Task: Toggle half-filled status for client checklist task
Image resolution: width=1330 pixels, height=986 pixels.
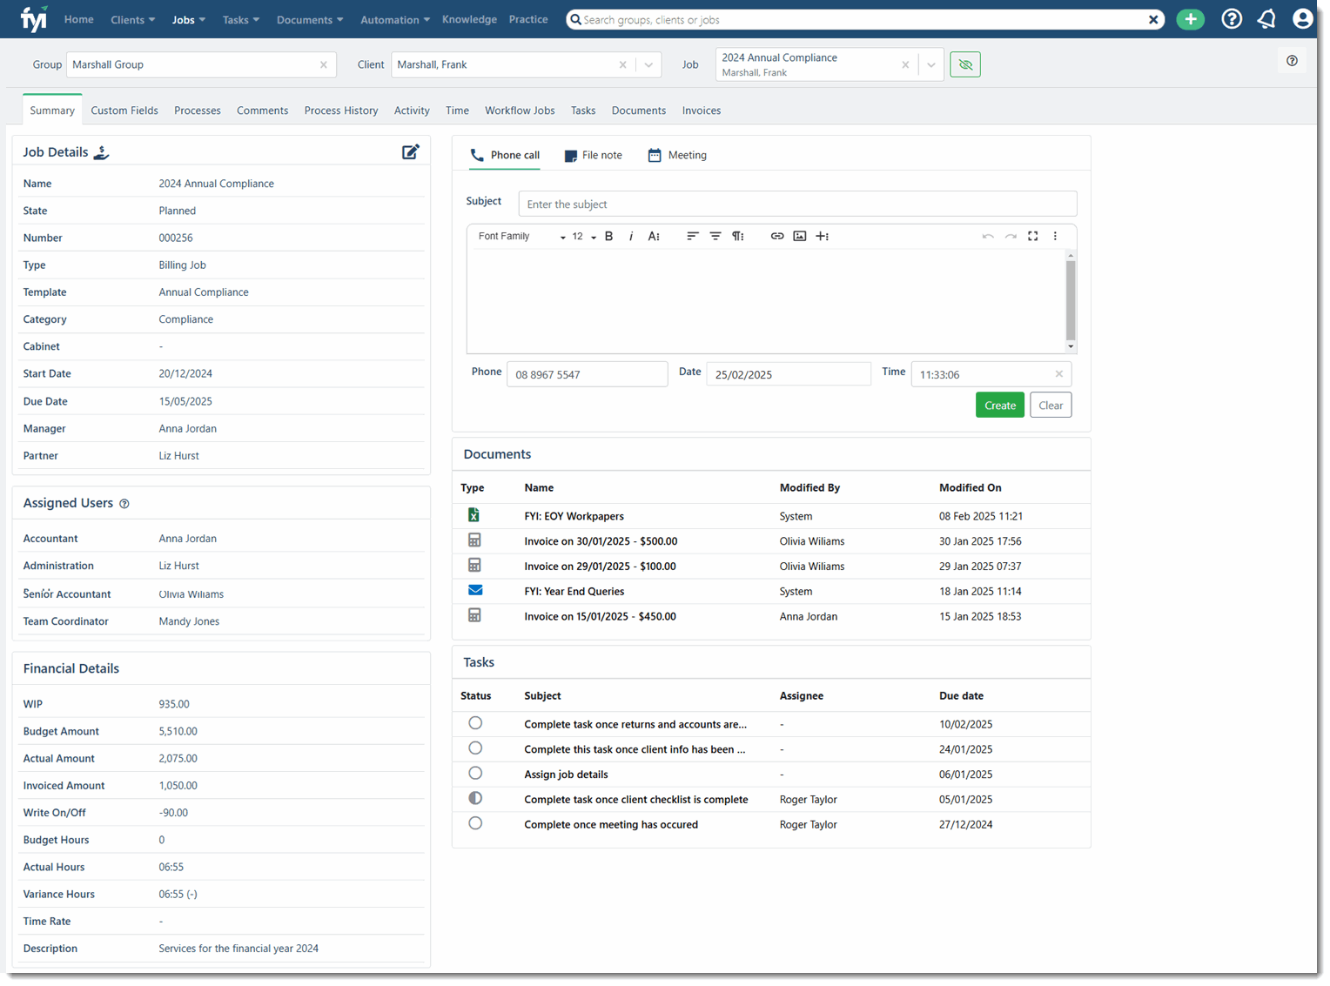Action: pos(475,798)
